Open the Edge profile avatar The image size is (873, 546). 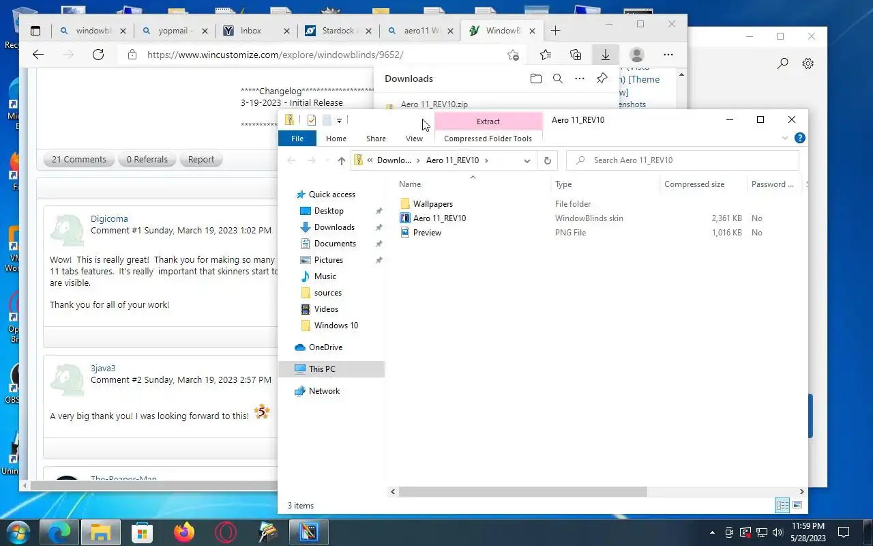click(x=637, y=55)
